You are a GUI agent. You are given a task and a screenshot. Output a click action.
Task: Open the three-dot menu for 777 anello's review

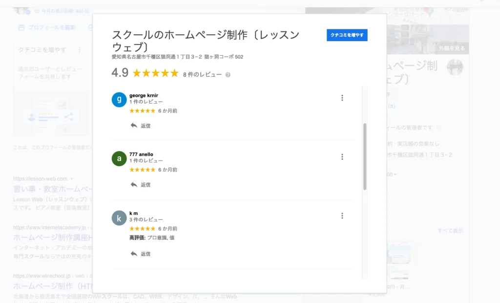point(342,157)
